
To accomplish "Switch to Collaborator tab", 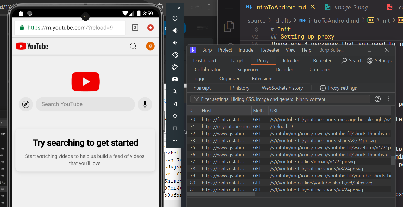I will 207,70.
